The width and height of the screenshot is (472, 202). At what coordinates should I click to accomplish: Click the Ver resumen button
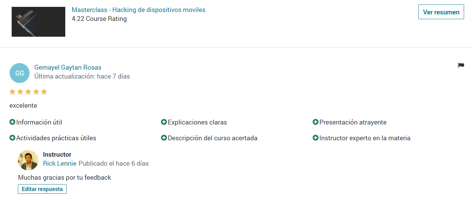[441, 12]
